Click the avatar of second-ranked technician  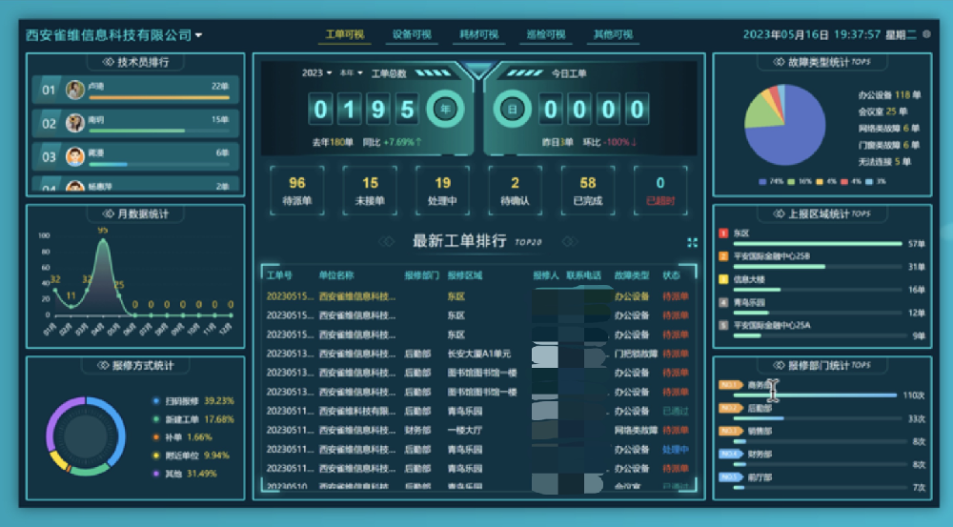(75, 123)
